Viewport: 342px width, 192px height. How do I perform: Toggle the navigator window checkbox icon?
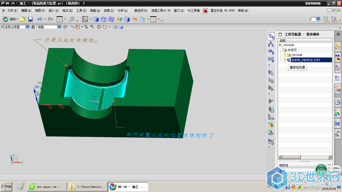tap(280, 34)
